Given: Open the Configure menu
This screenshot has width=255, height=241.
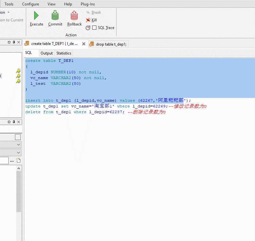Looking at the screenshot, I should (x=30, y=4).
